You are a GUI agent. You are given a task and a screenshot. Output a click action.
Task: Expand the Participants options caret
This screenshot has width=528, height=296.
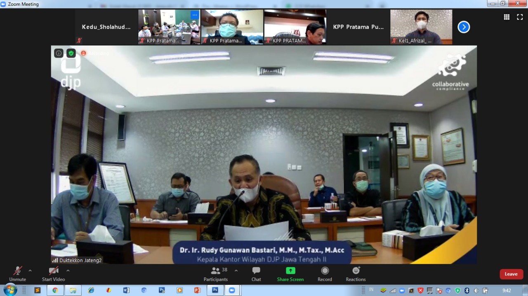[236, 270]
